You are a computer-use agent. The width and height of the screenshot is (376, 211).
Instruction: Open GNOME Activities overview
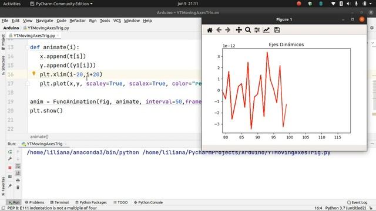(12, 4)
